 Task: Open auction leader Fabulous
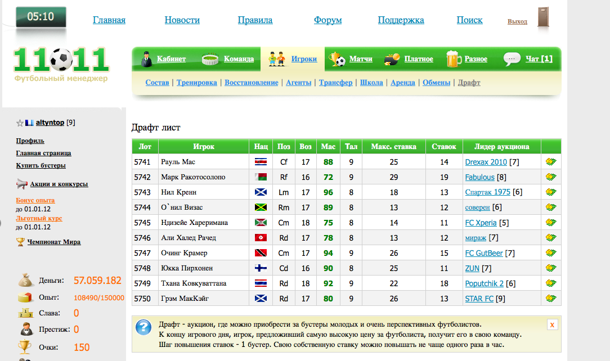click(x=479, y=177)
